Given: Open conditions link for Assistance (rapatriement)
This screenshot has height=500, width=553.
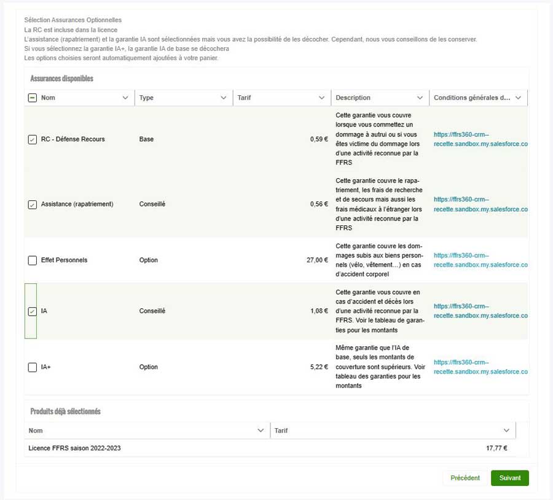Looking at the screenshot, I should pos(480,204).
